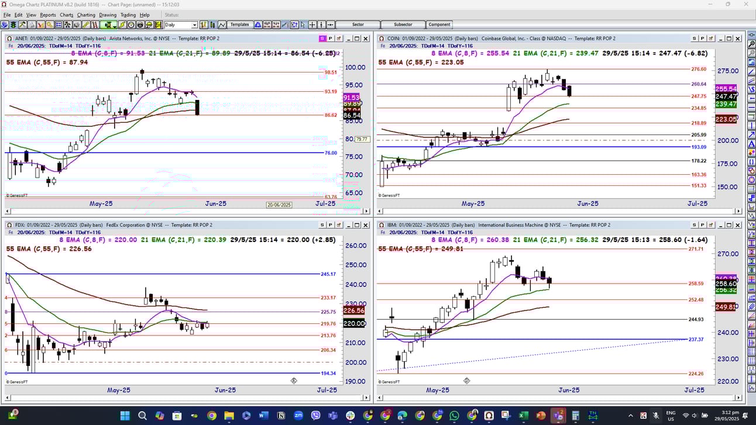Open Excel from the taskbar
The height and width of the screenshot is (425, 756).
pyautogui.click(x=523, y=416)
